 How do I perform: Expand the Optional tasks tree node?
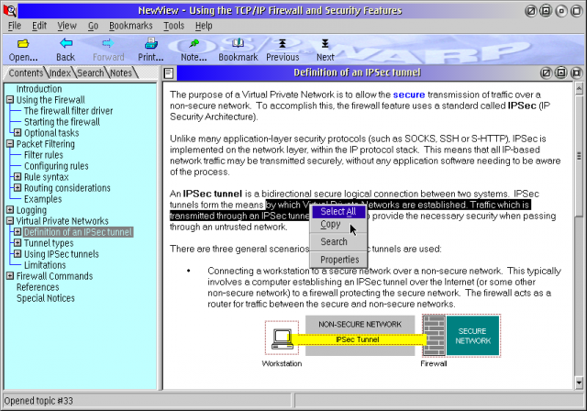[x=17, y=132]
